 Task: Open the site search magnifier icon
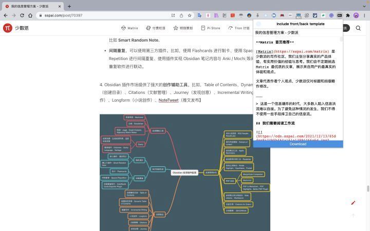(x=358, y=28)
